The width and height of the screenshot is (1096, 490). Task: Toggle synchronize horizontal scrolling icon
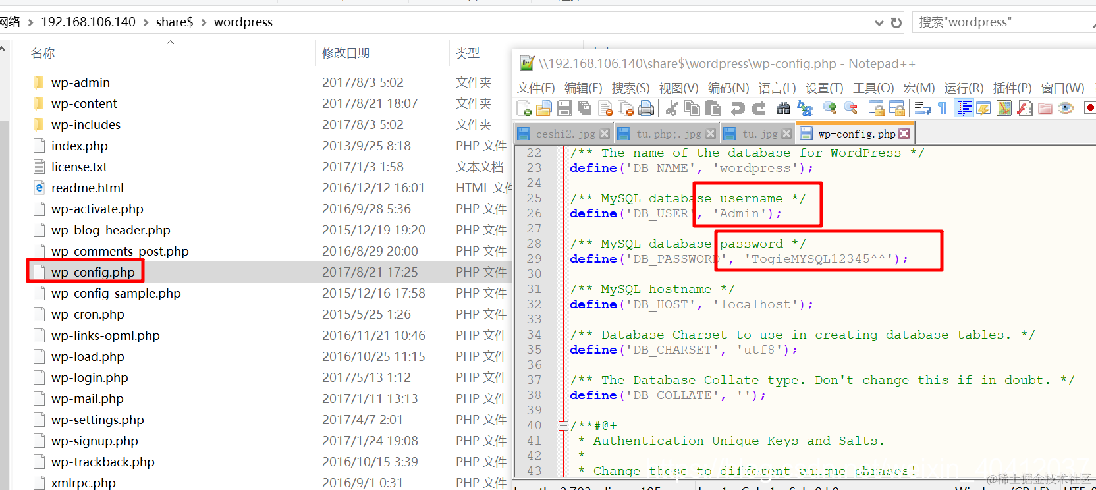click(x=897, y=108)
